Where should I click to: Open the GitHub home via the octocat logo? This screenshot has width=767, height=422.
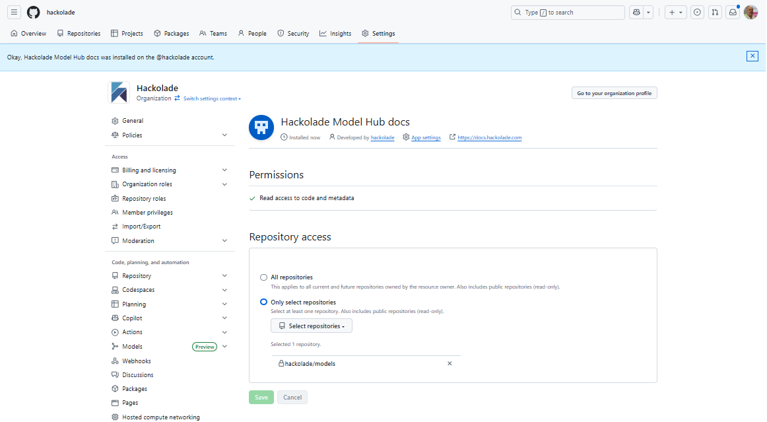tap(32, 12)
